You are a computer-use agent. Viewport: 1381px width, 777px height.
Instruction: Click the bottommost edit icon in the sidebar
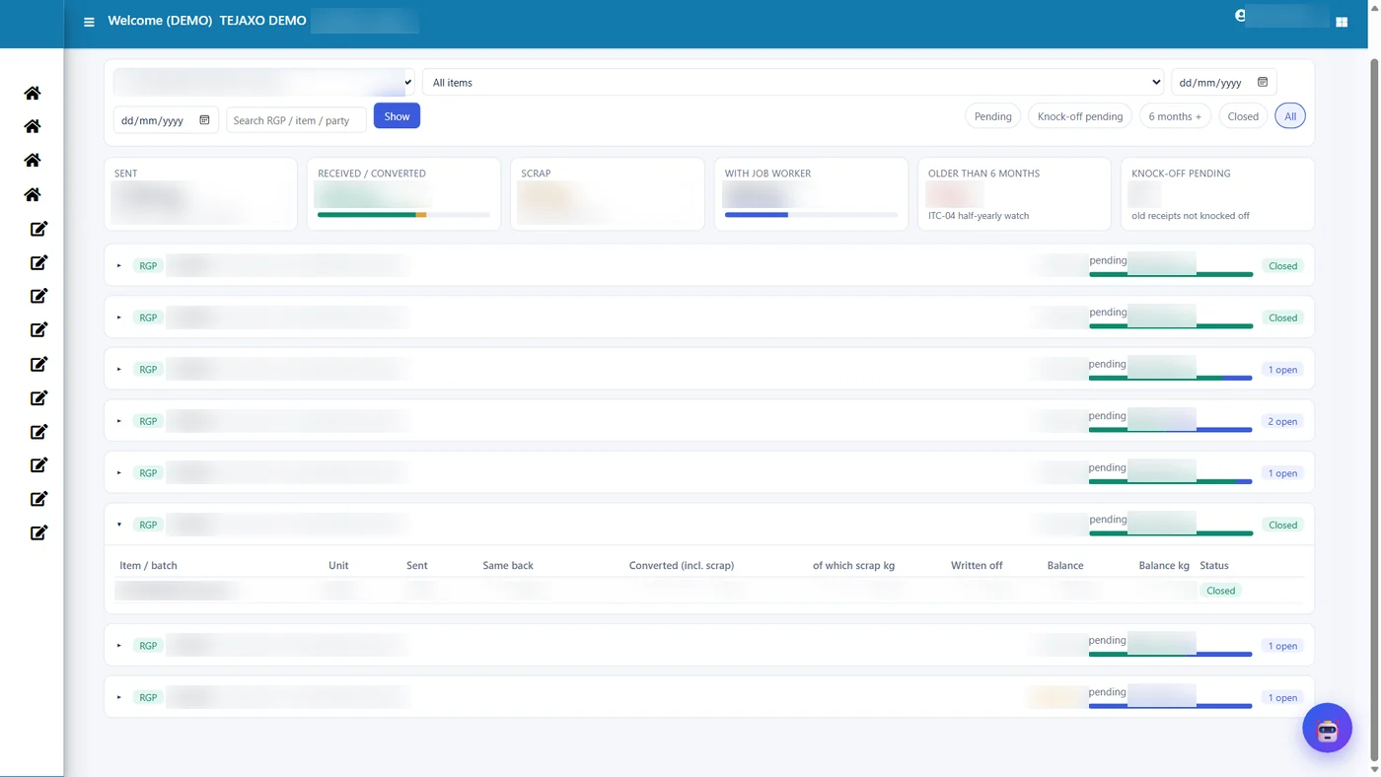click(x=38, y=532)
